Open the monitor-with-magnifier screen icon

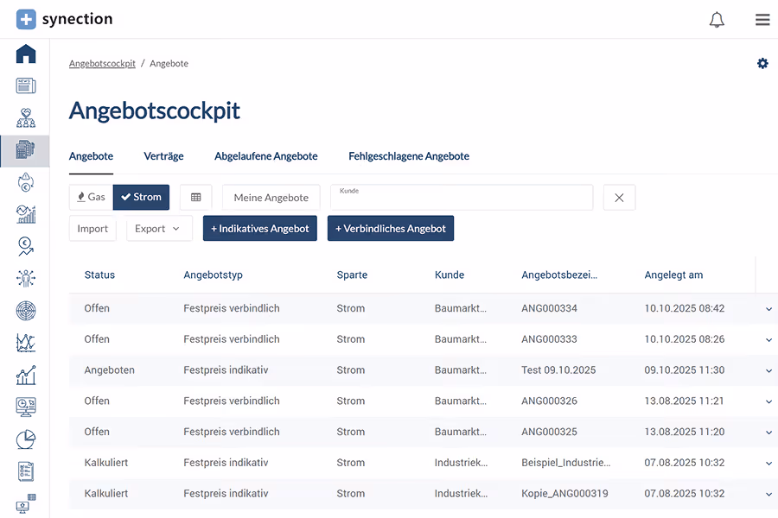pos(26,407)
